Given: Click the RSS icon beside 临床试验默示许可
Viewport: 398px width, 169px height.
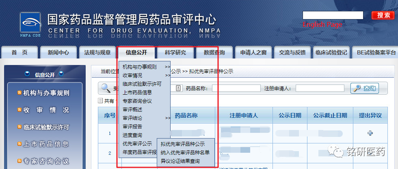Looking at the screenshot, I should coord(19,127).
